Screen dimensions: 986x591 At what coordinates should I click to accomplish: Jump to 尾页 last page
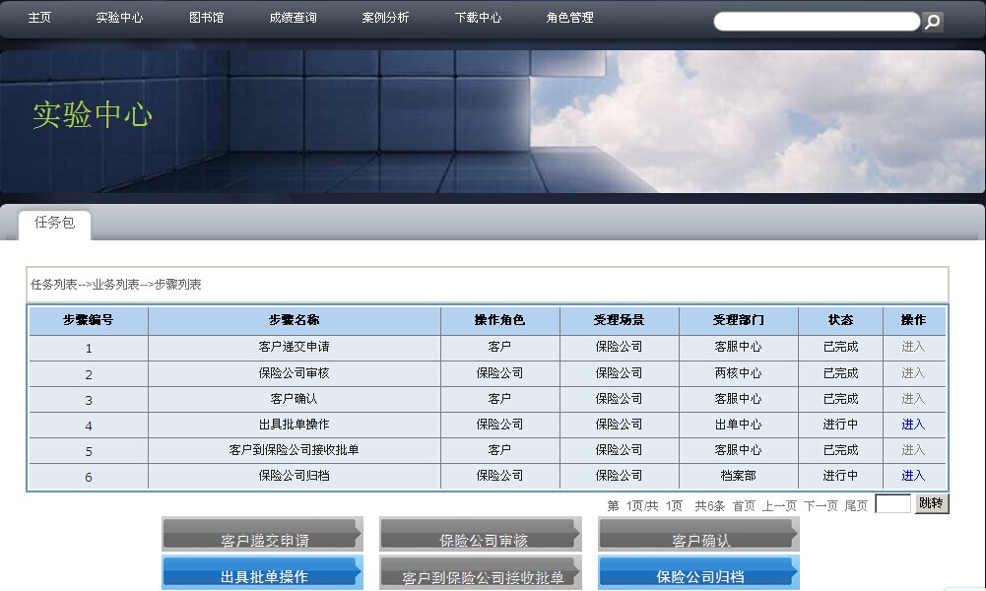(856, 505)
